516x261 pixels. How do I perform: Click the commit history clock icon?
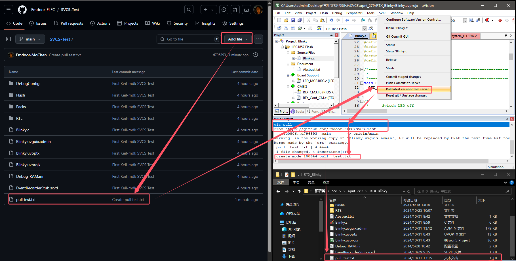(256, 55)
